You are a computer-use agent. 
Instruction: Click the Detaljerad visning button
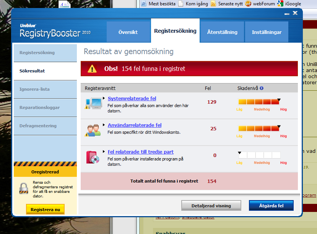[x=211, y=206]
